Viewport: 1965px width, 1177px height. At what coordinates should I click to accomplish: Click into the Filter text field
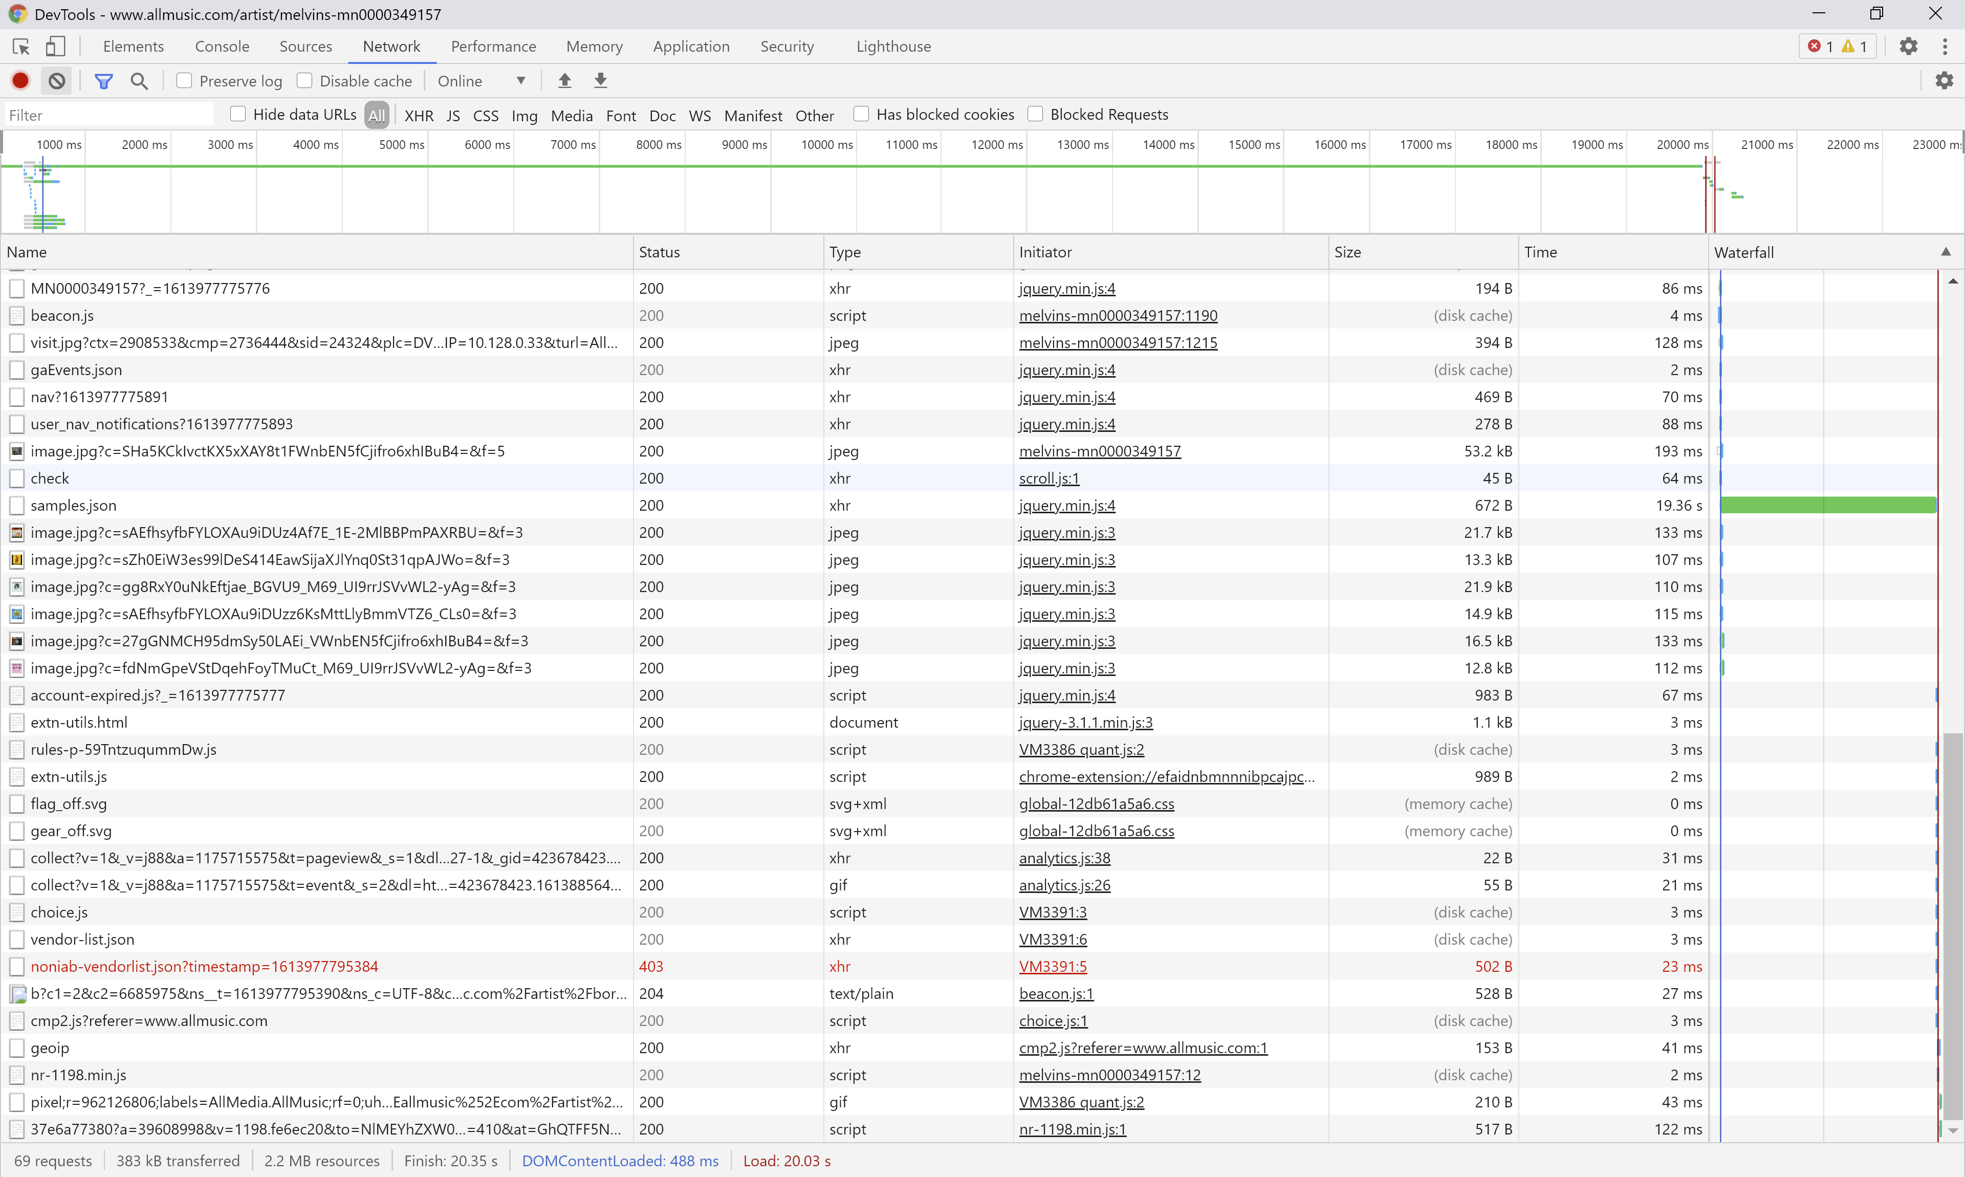(x=110, y=115)
